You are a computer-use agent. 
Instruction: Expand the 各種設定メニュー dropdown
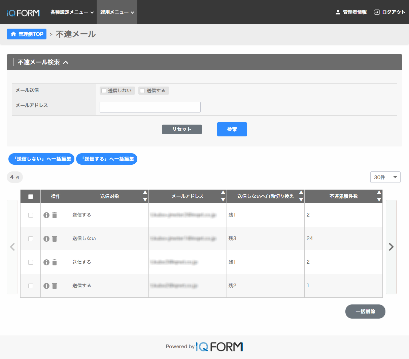(72, 12)
